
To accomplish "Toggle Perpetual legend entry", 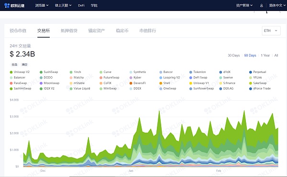I will [258, 72].
